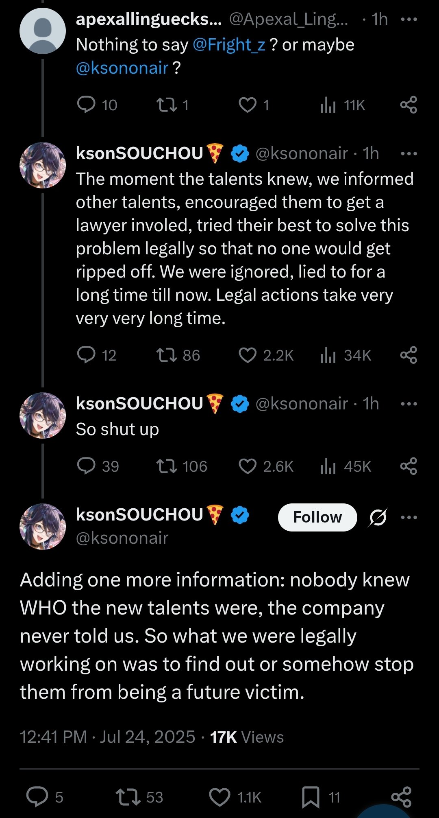
Task: Like the main tweet with 1.1K likes
Action: click(219, 797)
